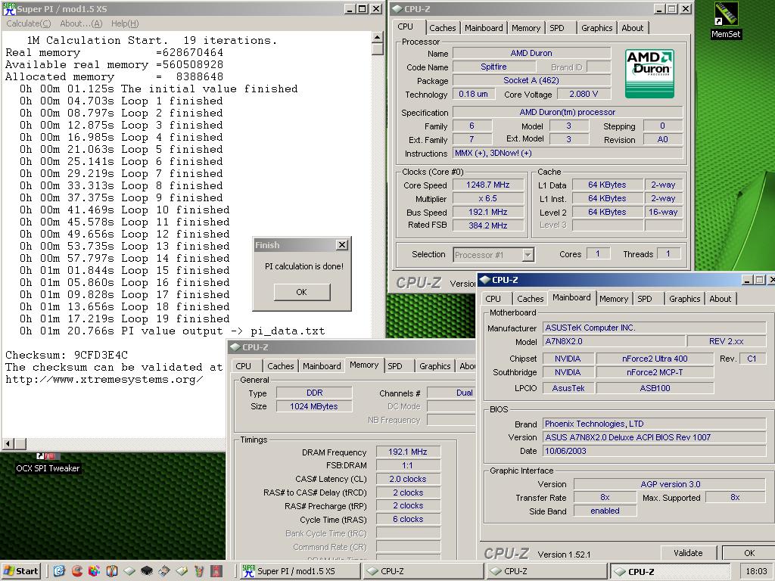This screenshot has width=775, height=581.
Task: Click the Loop 19 finished line
Action: tap(125, 319)
